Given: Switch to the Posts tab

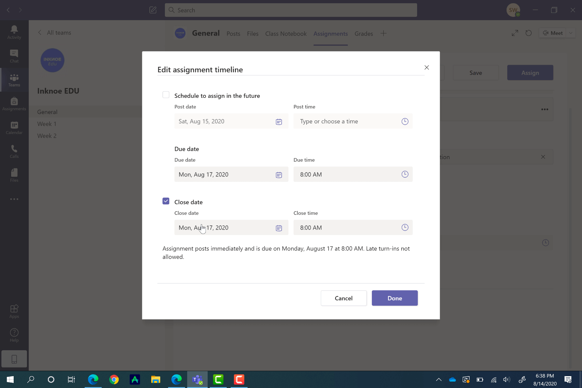Looking at the screenshot, I should pos(233,33).
